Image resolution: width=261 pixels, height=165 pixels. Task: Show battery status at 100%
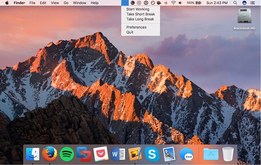pyautogui.click(x=194, y=3)
